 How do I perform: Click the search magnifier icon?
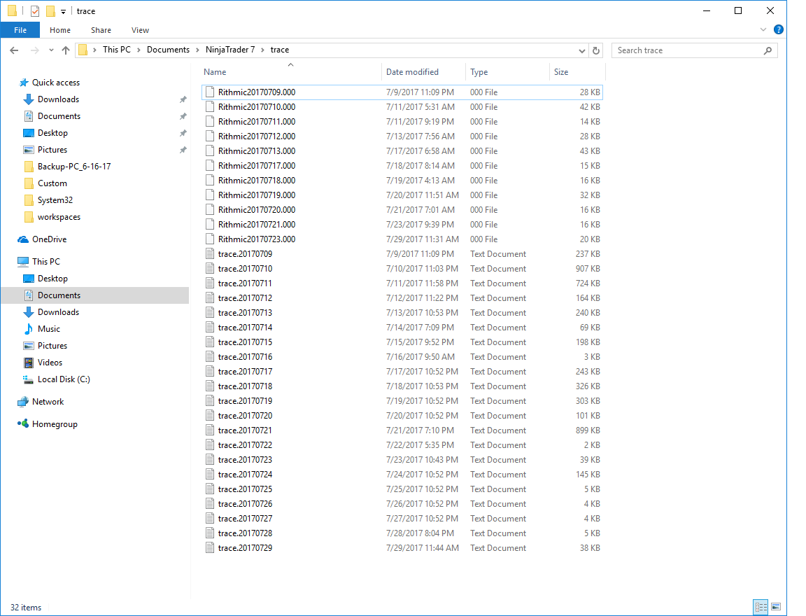(768, 50)
